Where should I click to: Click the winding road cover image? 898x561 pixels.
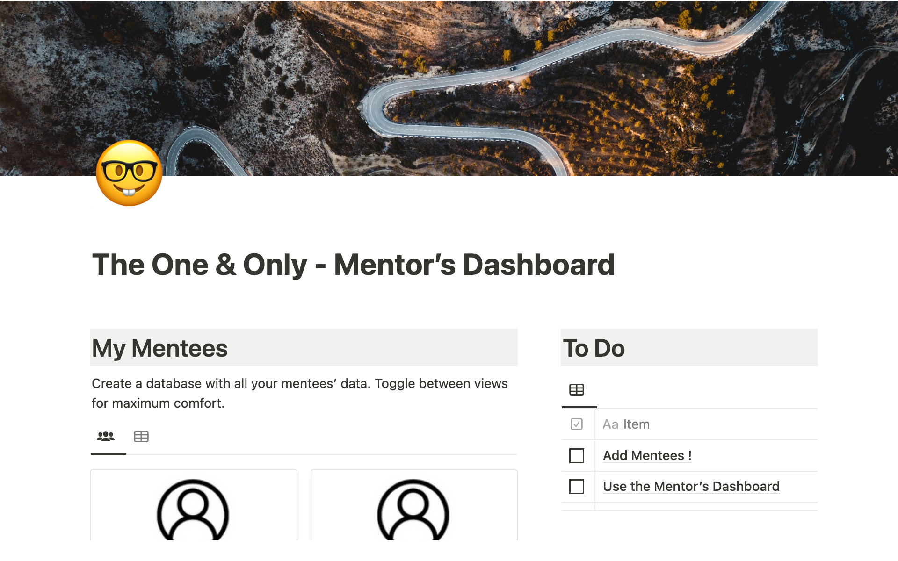coord(468,84)
